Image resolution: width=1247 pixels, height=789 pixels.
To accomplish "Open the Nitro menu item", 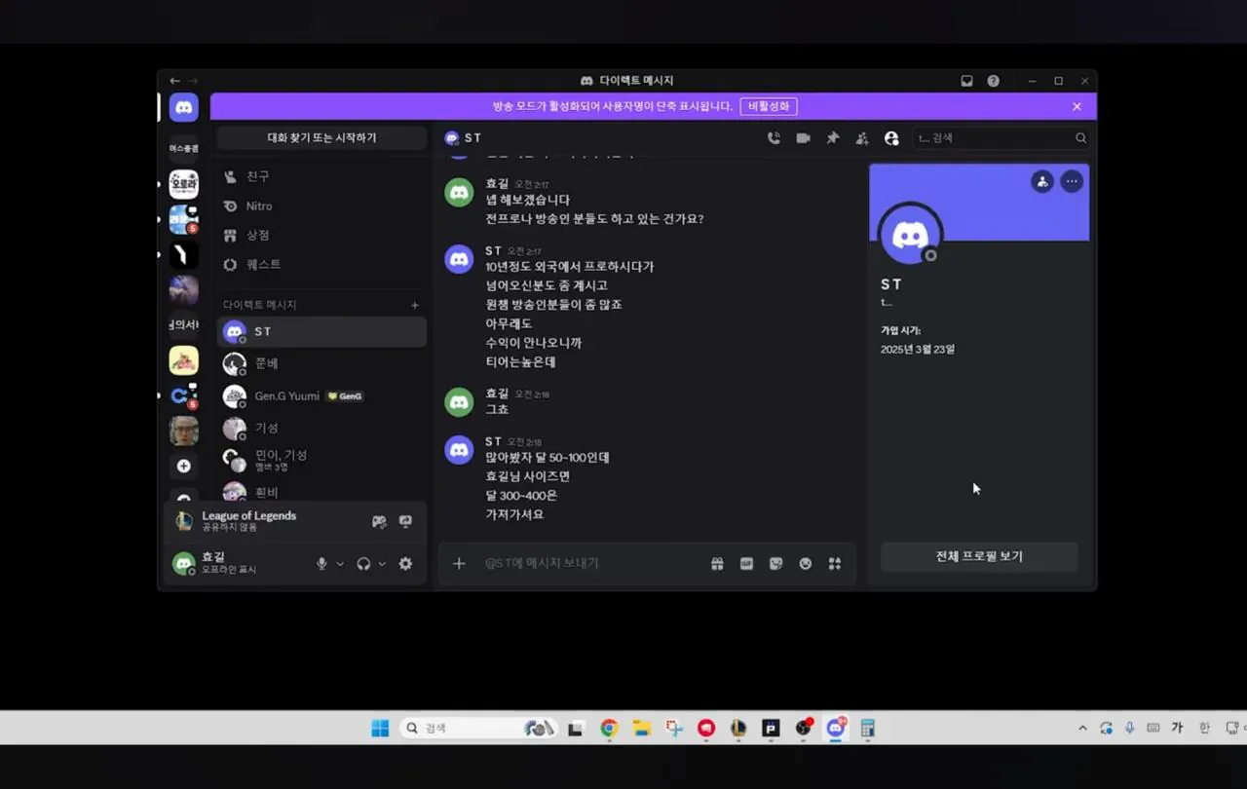I will tap(321, 206).
